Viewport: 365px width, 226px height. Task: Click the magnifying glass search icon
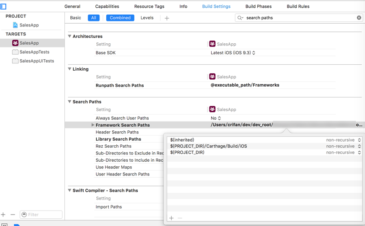tap(240, 18)
